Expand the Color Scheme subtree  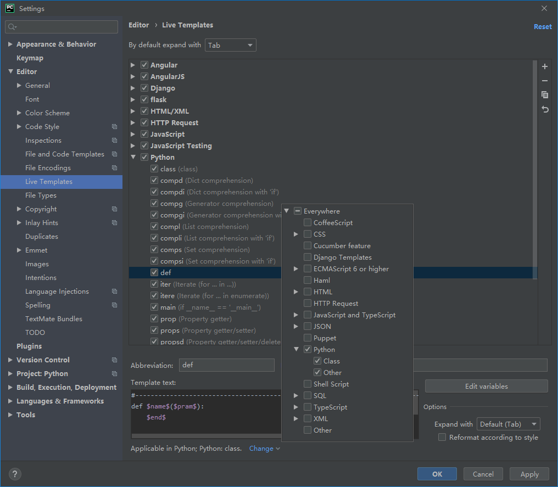tap(19, 113)
